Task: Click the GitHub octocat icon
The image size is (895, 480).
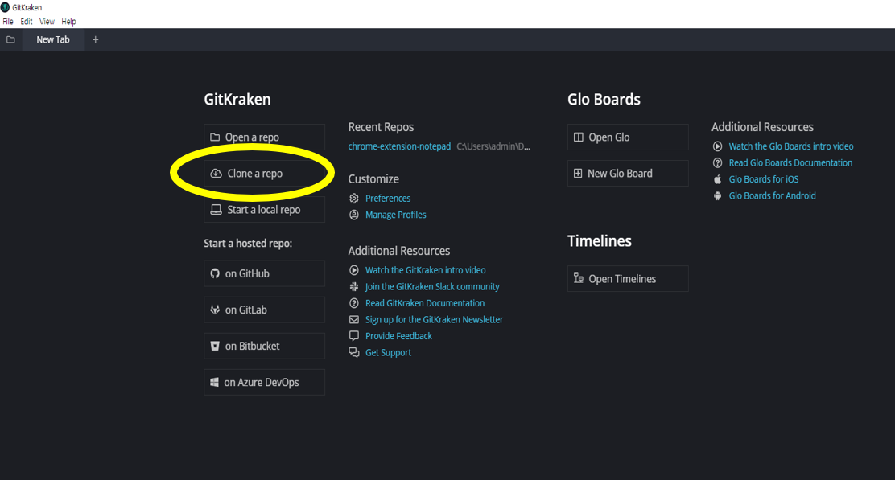Action: [215, 273]
